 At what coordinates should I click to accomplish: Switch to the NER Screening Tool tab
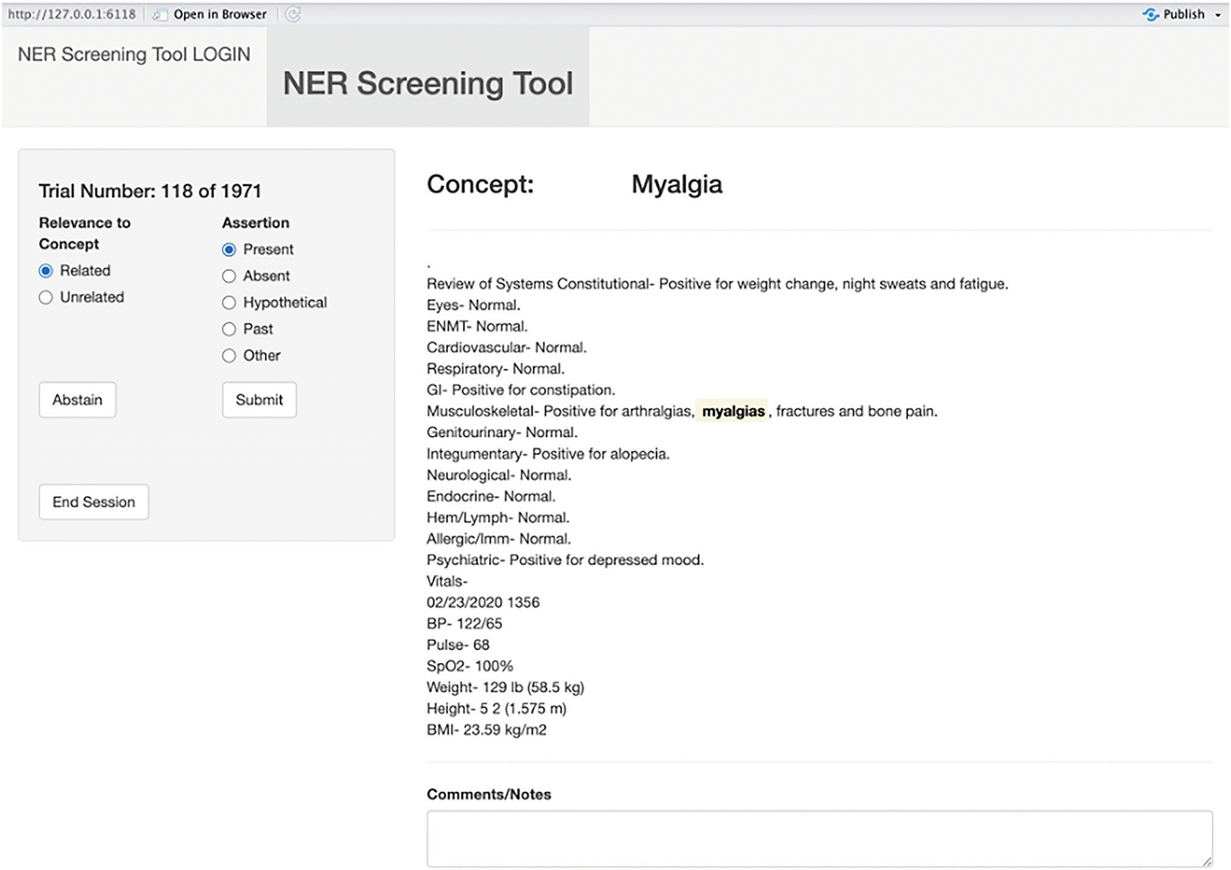(x=427, y=83)
